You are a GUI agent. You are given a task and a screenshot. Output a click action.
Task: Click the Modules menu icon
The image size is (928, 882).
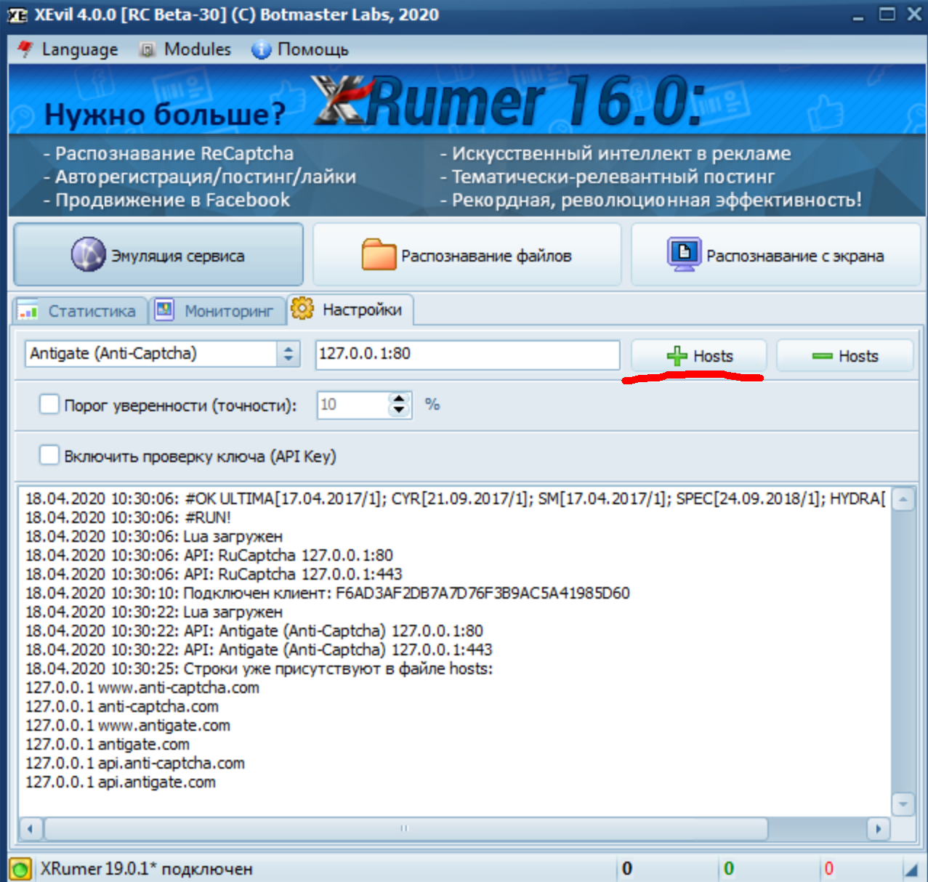click(148, 49)
